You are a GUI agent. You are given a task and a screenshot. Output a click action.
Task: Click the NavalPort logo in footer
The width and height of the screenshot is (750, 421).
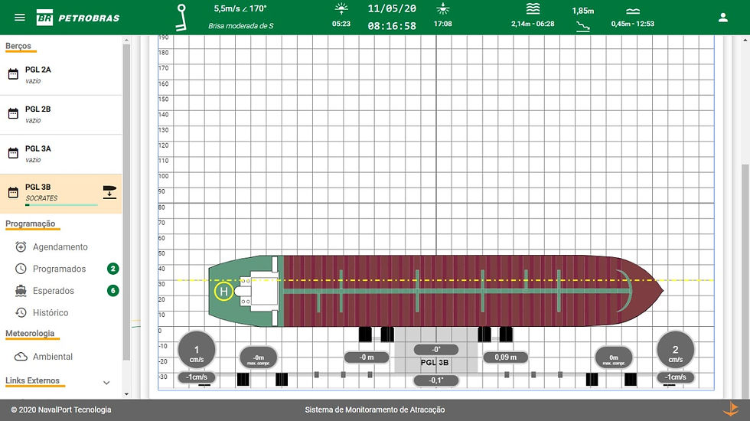(730, 410)
